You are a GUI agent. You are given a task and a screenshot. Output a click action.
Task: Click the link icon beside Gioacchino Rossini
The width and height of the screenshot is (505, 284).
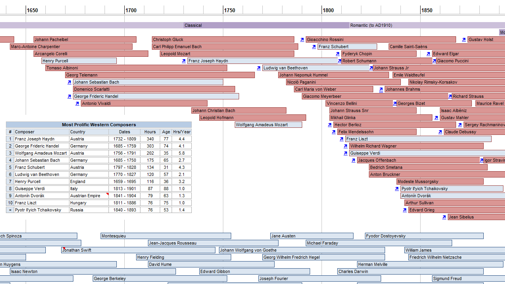[302, 39]
